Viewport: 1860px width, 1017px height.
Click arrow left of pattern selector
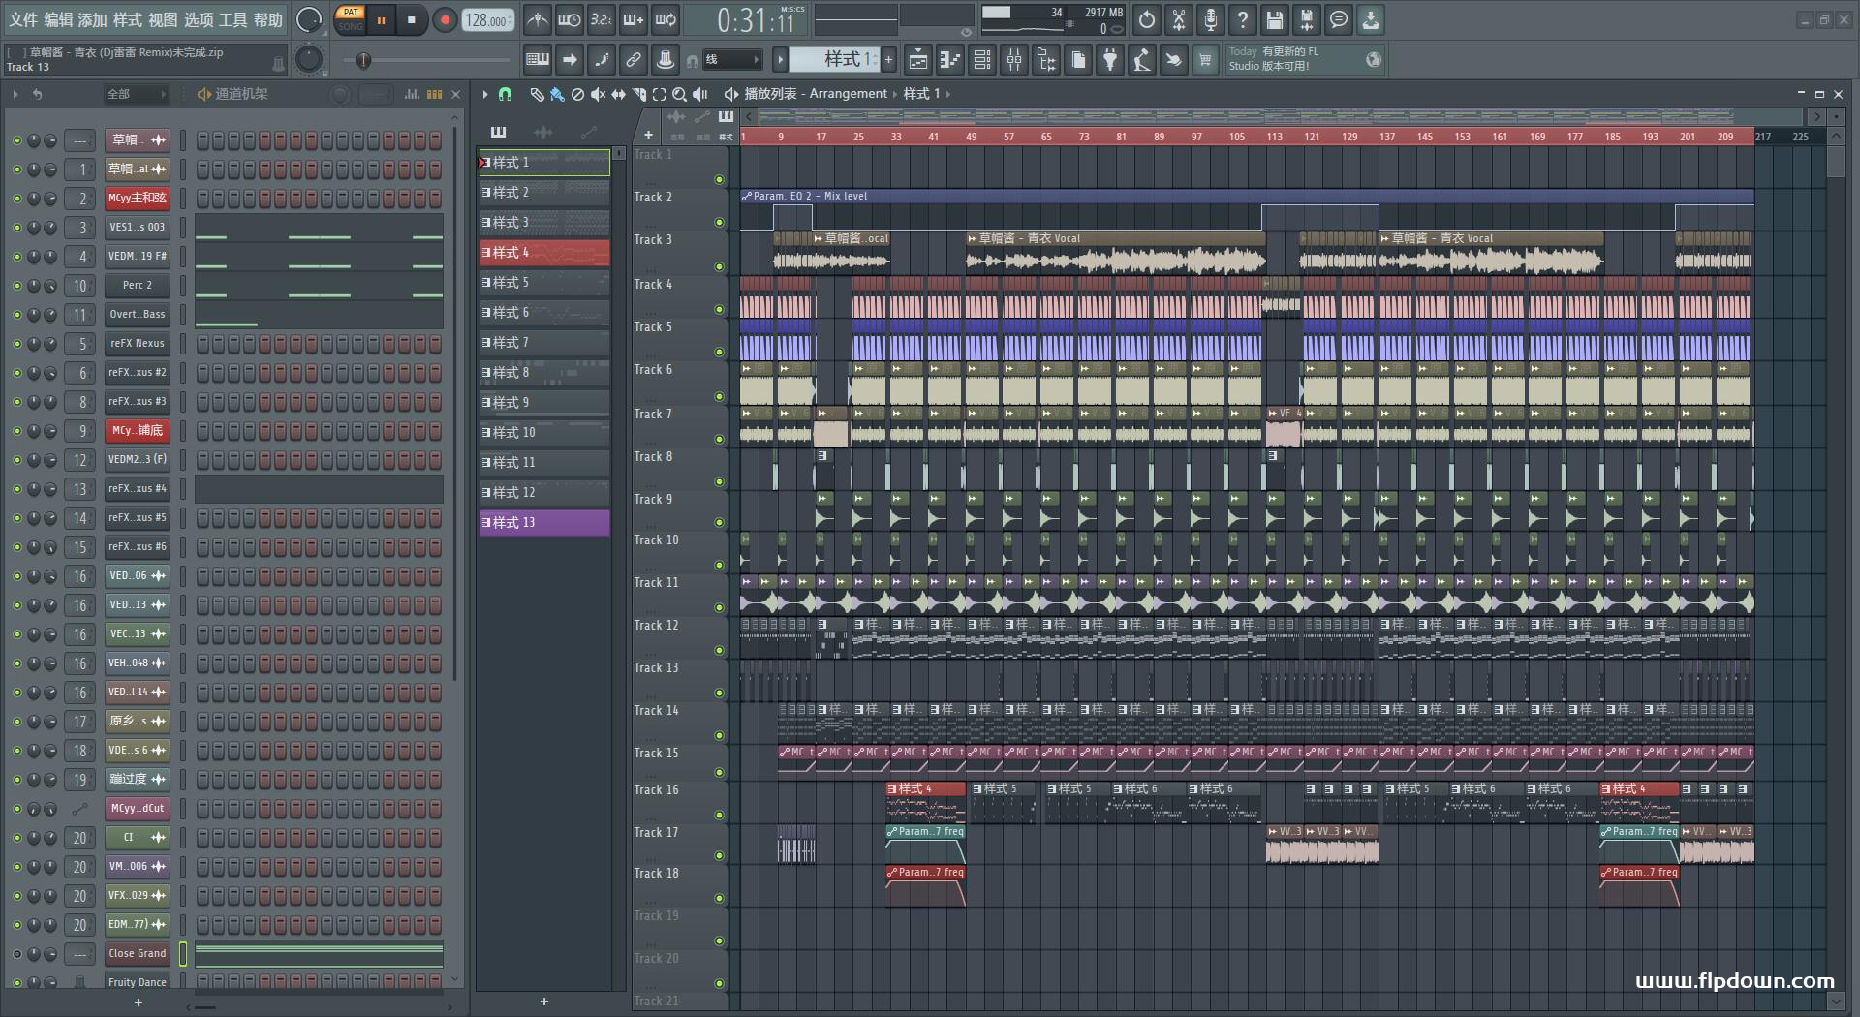(780, 60)
